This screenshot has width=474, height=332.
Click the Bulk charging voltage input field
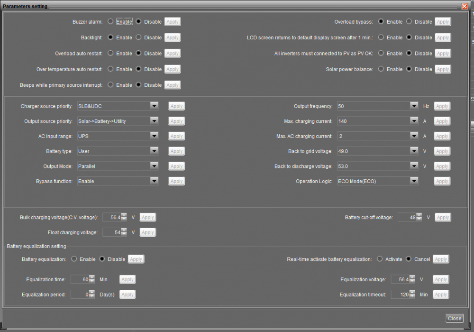(112, 217)
